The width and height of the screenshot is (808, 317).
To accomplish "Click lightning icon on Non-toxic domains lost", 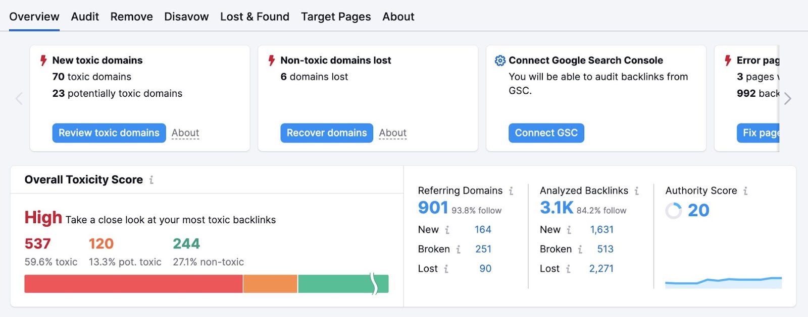I will tap(272, 60).
